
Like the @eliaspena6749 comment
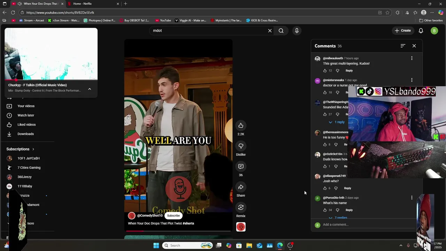pos(325,188)
